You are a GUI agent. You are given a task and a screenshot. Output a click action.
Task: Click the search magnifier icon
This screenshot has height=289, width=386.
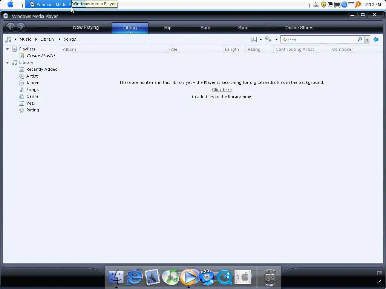point(360,39)
